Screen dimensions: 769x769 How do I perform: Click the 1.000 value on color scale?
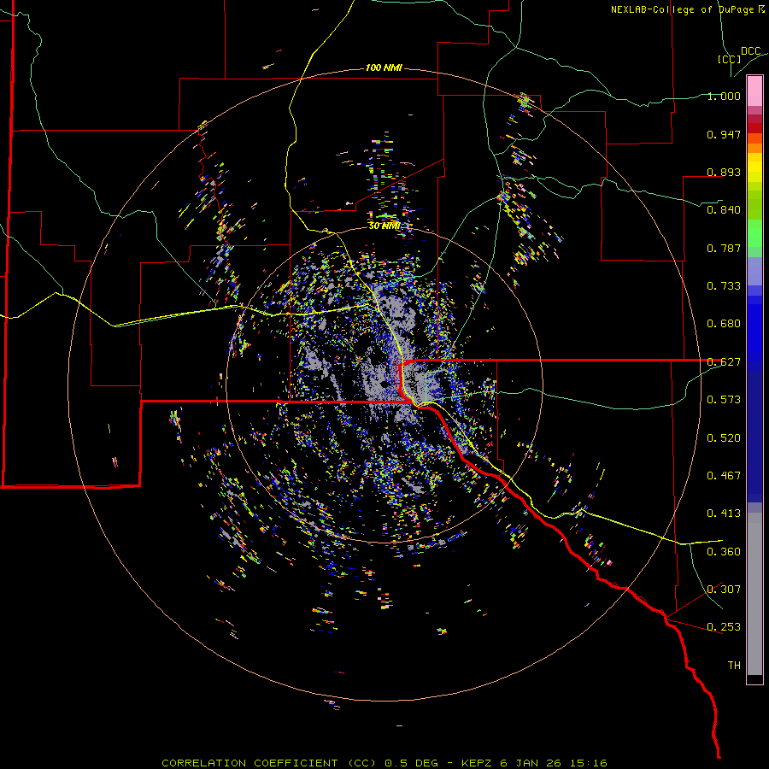click(x=724, y=96)
